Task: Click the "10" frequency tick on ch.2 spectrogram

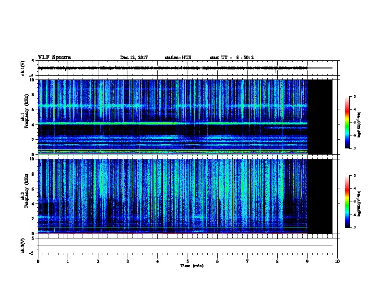Action: (x=33, y=159)
